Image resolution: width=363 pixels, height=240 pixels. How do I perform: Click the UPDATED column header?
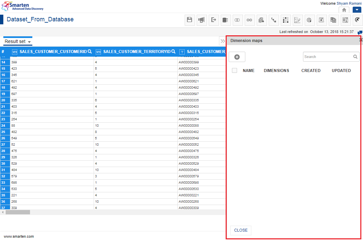[341, 71]
